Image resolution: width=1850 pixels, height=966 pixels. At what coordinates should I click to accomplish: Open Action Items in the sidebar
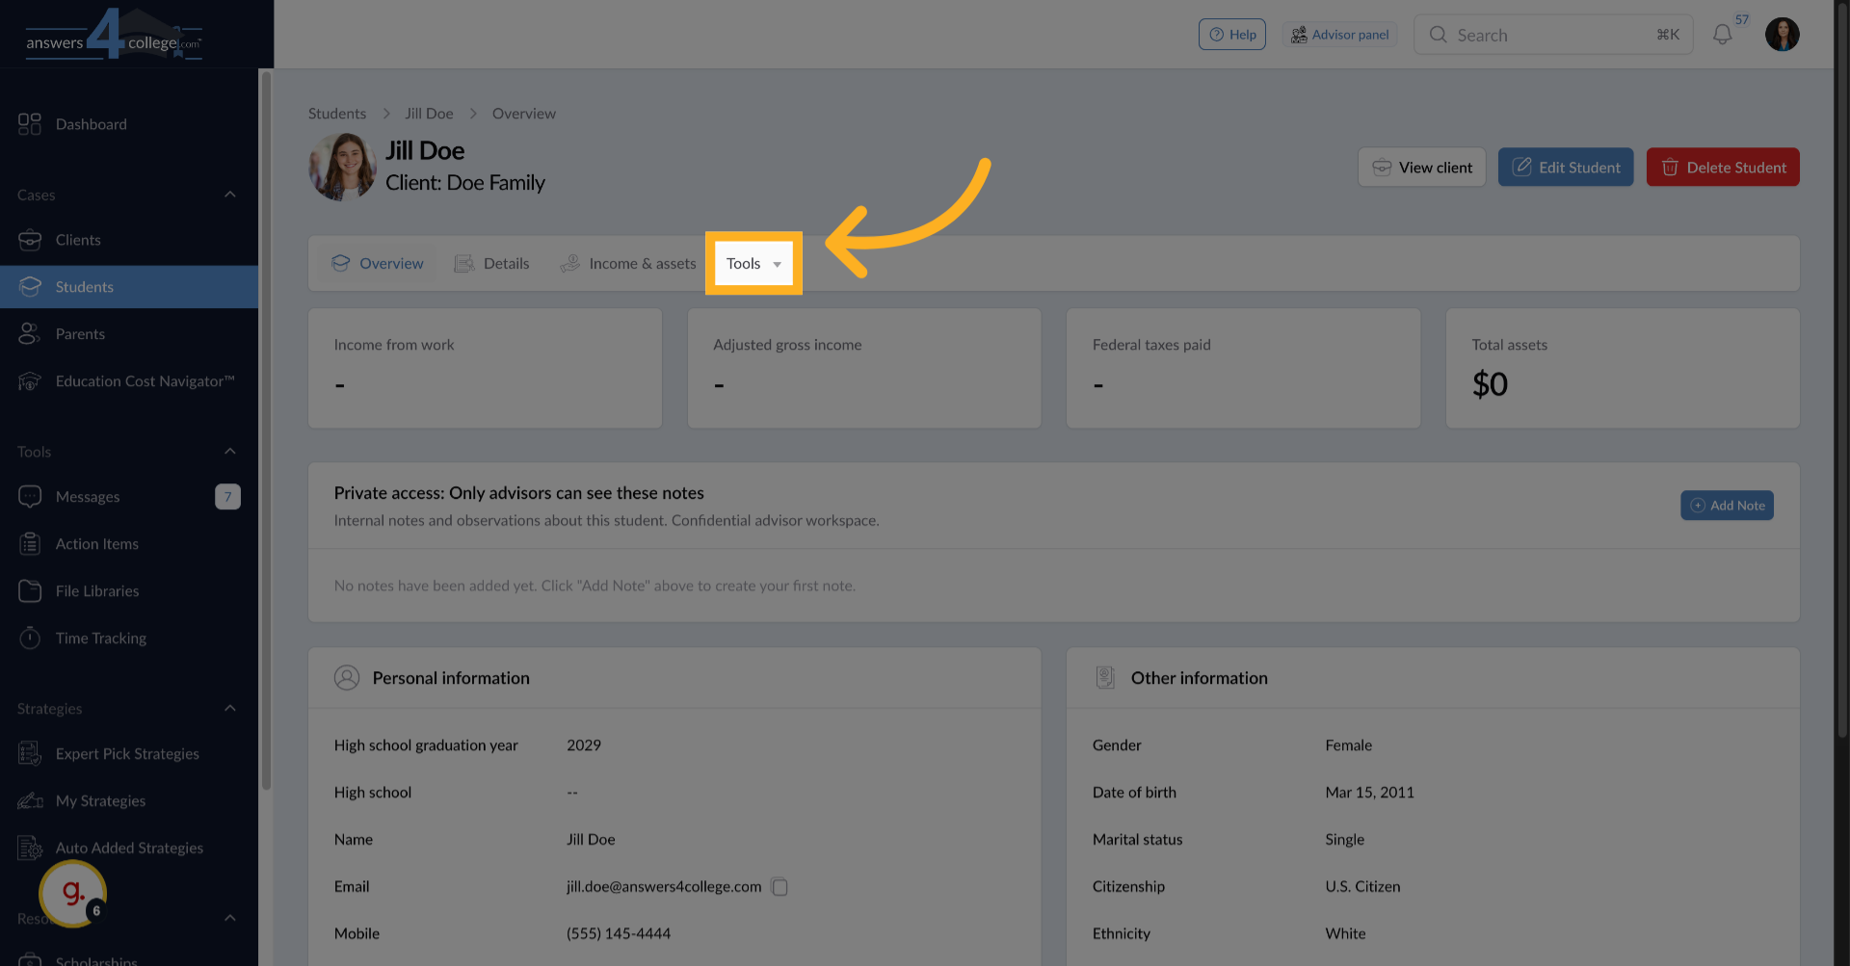[96, 543]
